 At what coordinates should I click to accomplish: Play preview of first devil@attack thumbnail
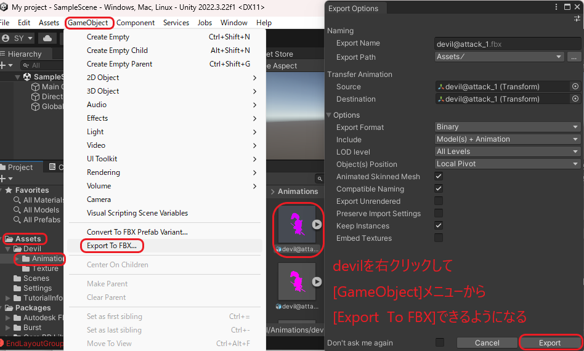pos(317,224)
